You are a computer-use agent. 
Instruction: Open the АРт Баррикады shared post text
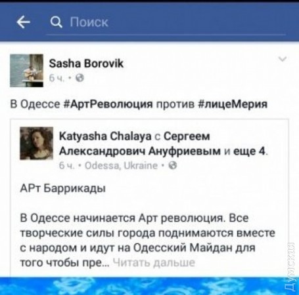63,188
